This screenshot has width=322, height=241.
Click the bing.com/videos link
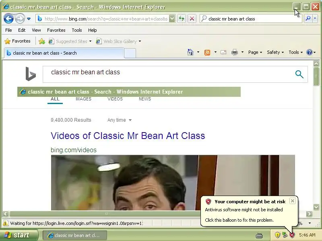point(74,150)
